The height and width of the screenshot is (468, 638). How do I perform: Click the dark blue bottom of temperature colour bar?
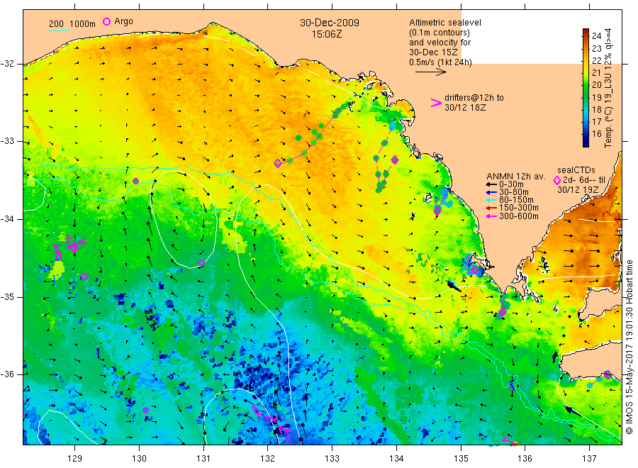click(x=586, y=143)
